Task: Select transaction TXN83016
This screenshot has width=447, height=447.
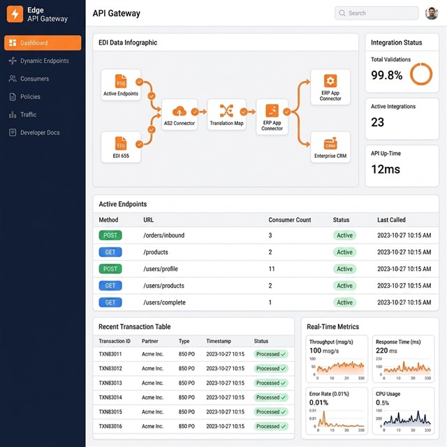Action: [x=110, y=426]
